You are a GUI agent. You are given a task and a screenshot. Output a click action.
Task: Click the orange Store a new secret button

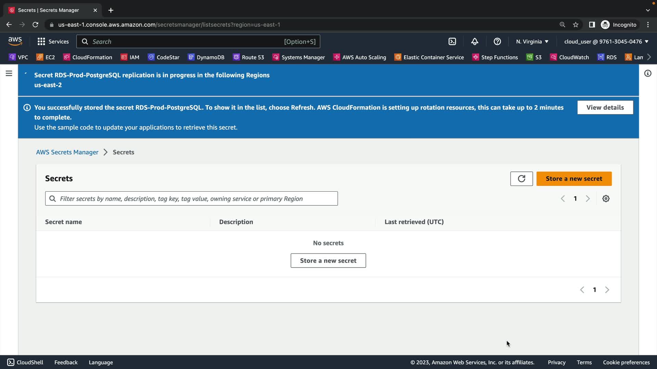574,179
